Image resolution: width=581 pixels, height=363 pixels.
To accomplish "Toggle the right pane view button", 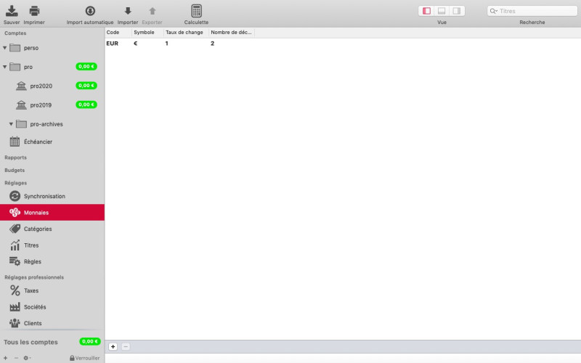I will [457, 11].
